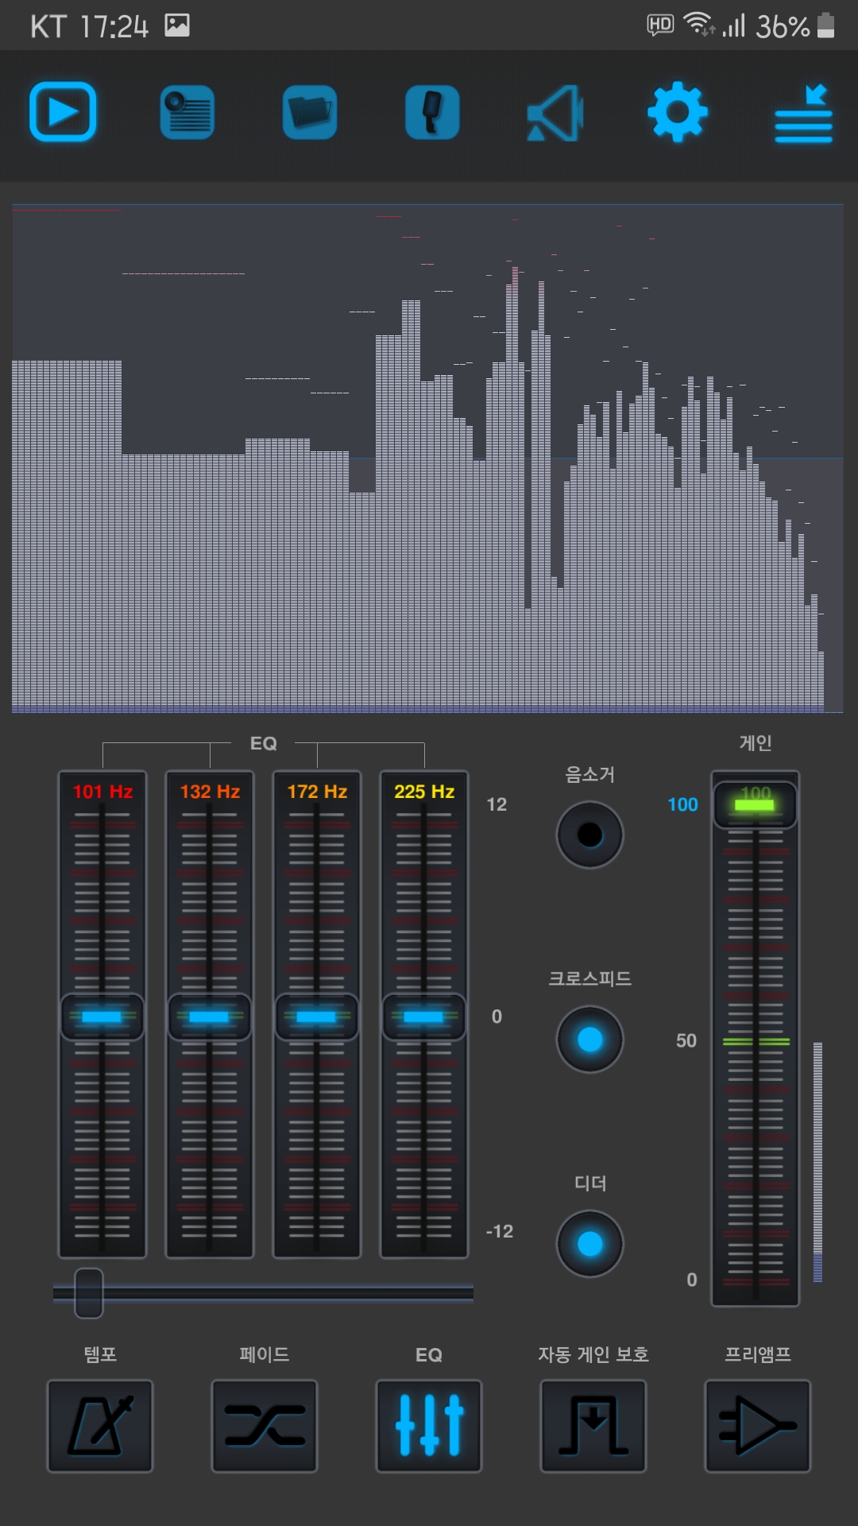
Task: Open settings gear icon
Action: coord(677,112)
